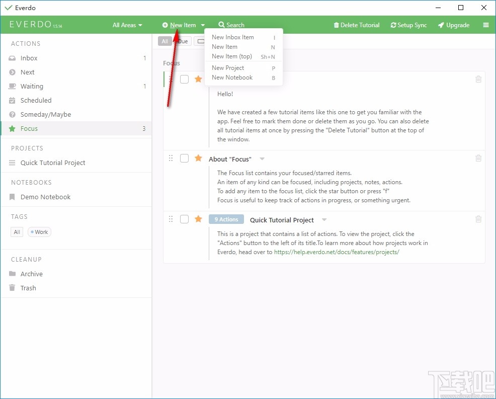
Task: Open the help.everdo.net projects link
Action: tap(337, 252)
